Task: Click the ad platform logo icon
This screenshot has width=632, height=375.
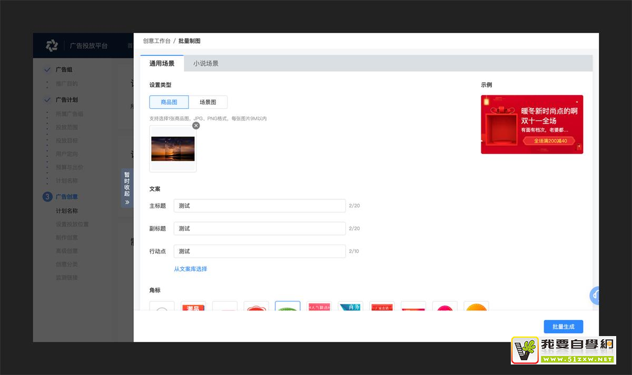Action: tap(52, 46)
